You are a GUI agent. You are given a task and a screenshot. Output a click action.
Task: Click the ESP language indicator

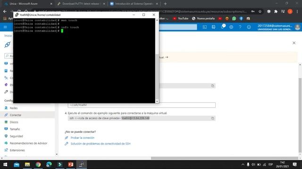point(270,165)
